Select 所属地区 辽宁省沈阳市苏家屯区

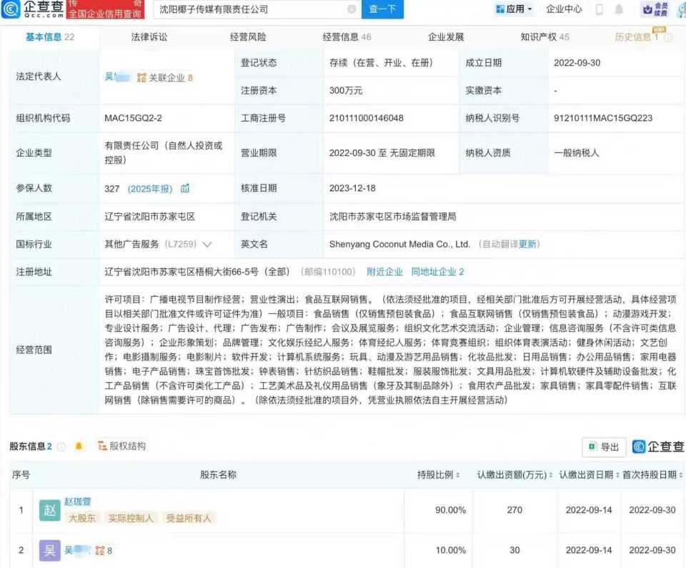pyautogui.click(x=149, y=216)
